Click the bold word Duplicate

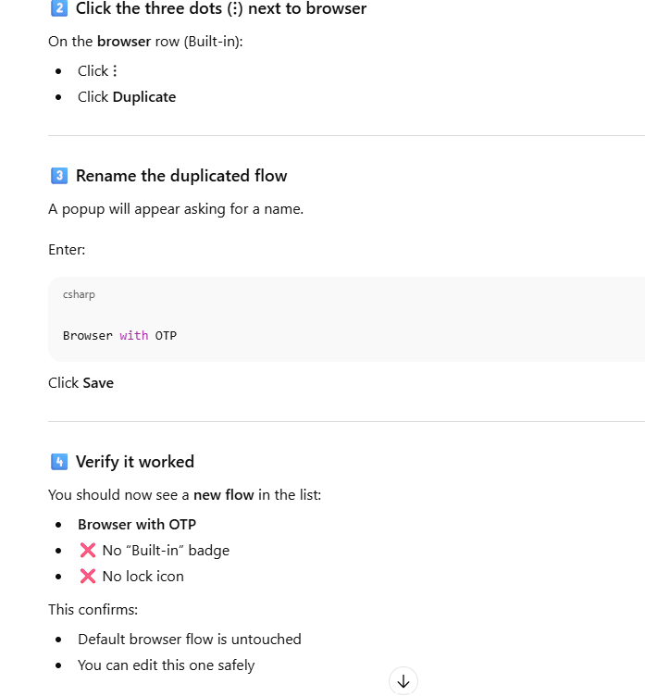144,97
